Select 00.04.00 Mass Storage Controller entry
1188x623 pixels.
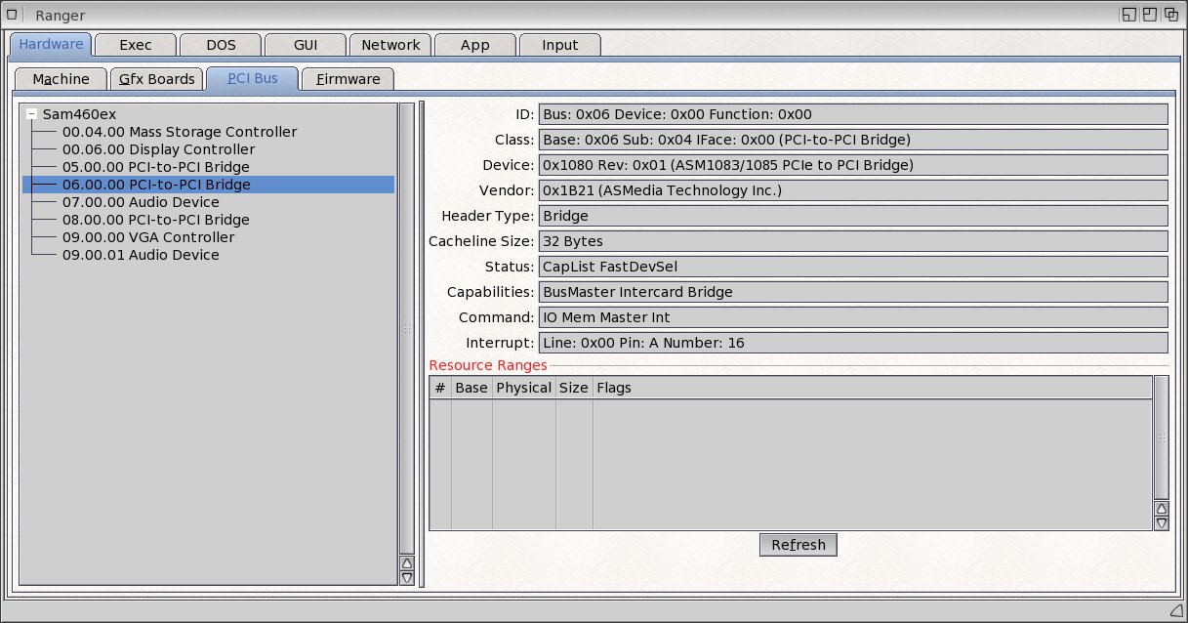click(179, 132)
